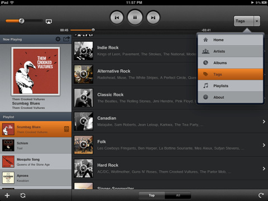Open the Hard Rock tag title

(x=108, y=165)
